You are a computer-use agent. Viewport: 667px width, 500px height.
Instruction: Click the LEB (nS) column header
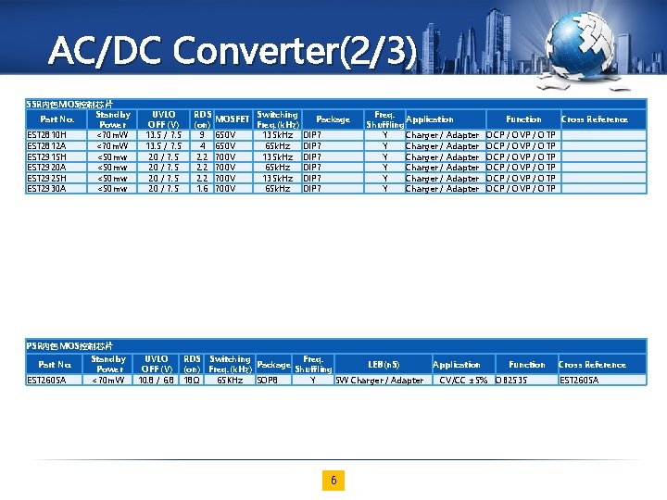click(x=384, y=365)
